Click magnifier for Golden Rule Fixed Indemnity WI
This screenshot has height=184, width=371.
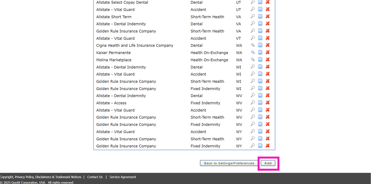click(x=253, y=88)
